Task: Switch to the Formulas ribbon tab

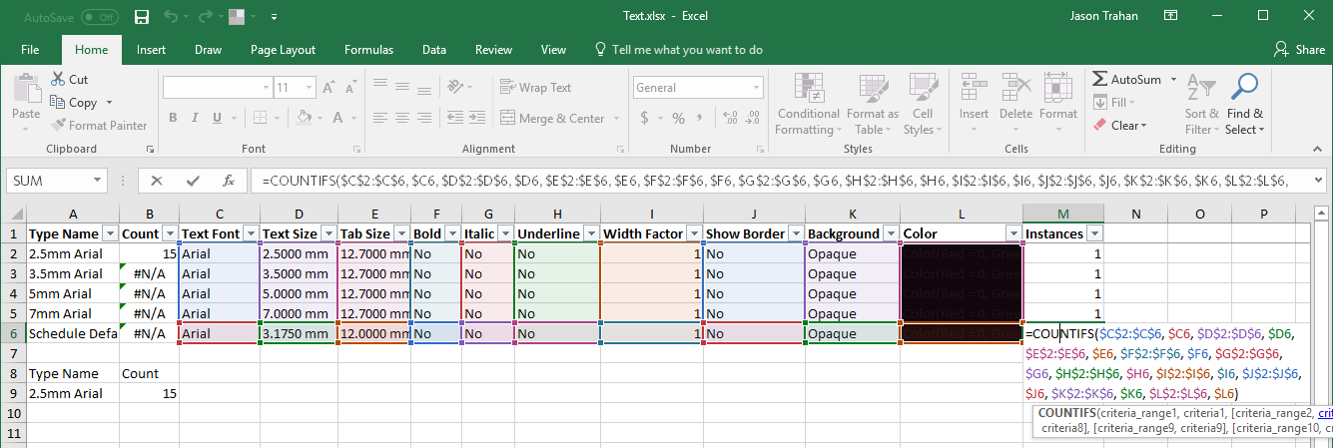Action: (x=368, y=49)
